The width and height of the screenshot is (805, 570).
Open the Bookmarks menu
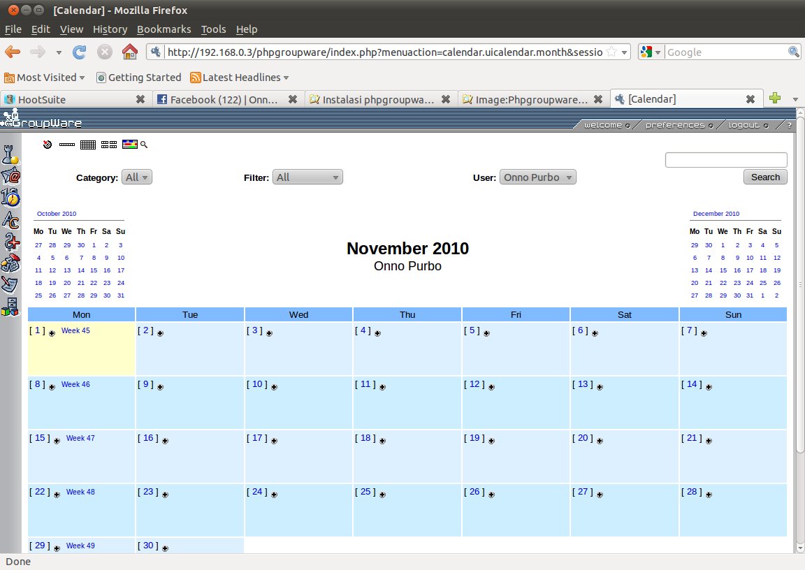(x=164, y=29)
